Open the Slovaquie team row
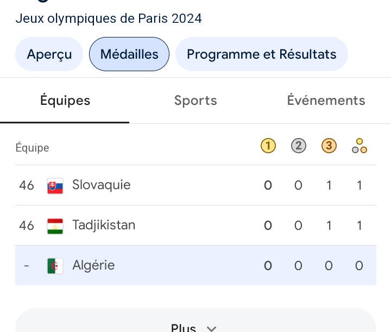Viewport: 391px width, 332px height. [195, 185]
